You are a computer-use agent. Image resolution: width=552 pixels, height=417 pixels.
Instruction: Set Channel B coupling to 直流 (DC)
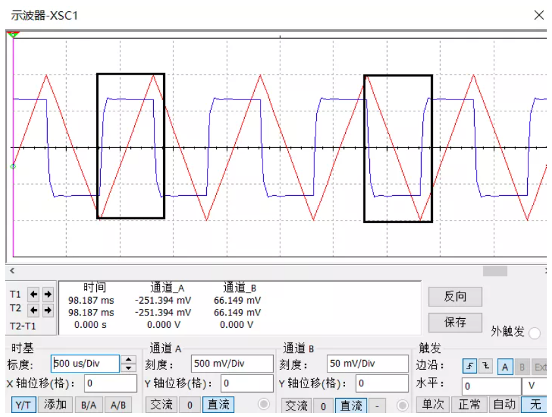point(351,406)
